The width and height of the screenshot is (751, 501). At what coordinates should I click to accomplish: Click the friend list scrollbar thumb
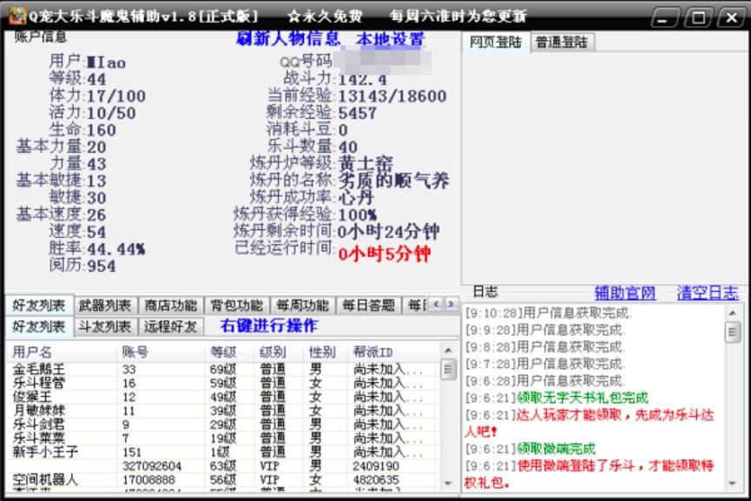(448, 370)
